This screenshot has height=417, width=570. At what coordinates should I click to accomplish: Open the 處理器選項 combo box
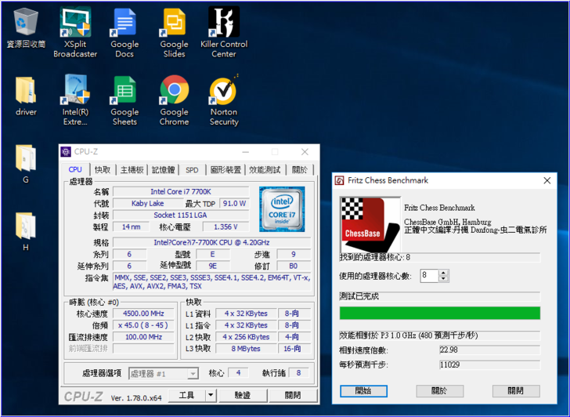coord(163,374)
